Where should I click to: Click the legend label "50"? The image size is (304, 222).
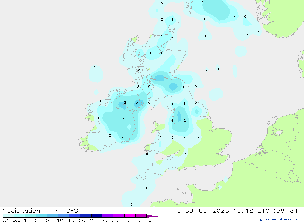pyautogui.click(x=148, y=220)
